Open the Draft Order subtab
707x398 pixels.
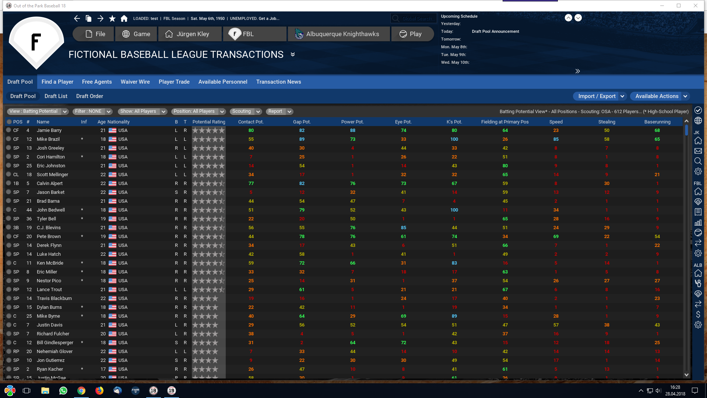(x=89, y=96)
